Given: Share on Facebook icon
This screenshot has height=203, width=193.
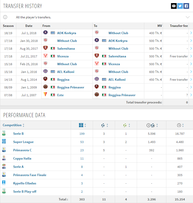Looking at the screenshot, I should click(x=186, y=6).
